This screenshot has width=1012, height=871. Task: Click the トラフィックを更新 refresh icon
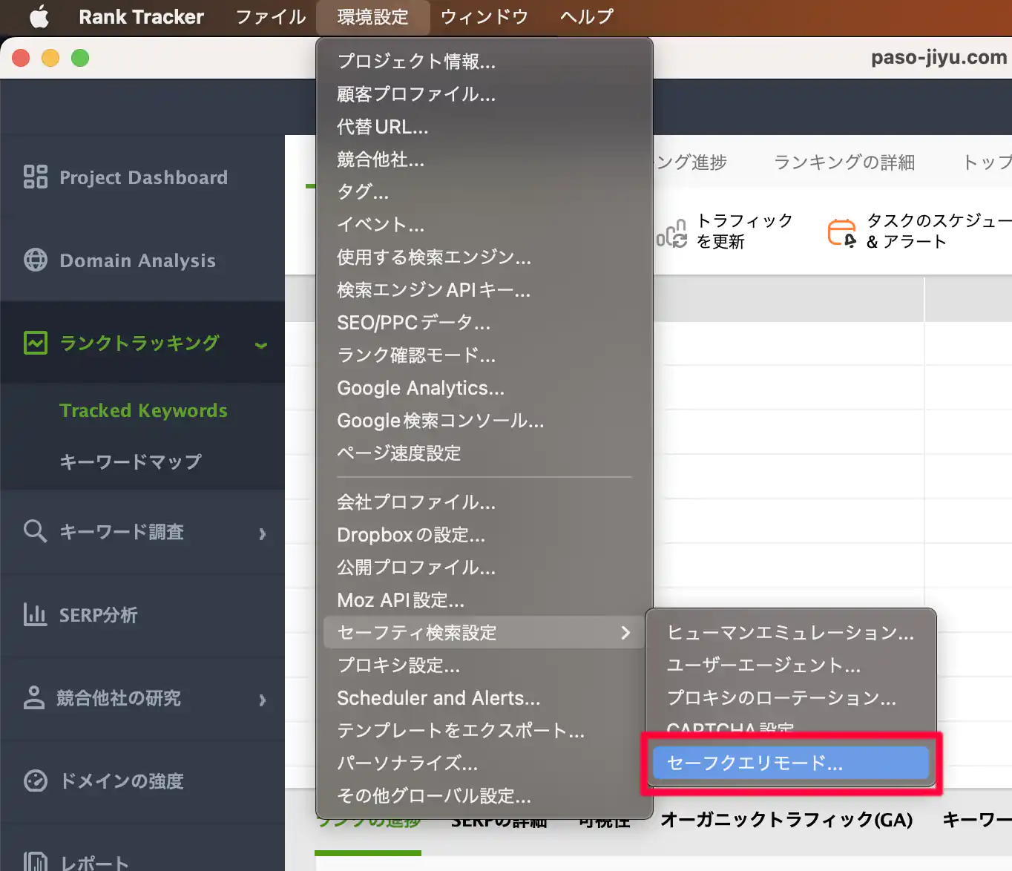pos(672,233)
